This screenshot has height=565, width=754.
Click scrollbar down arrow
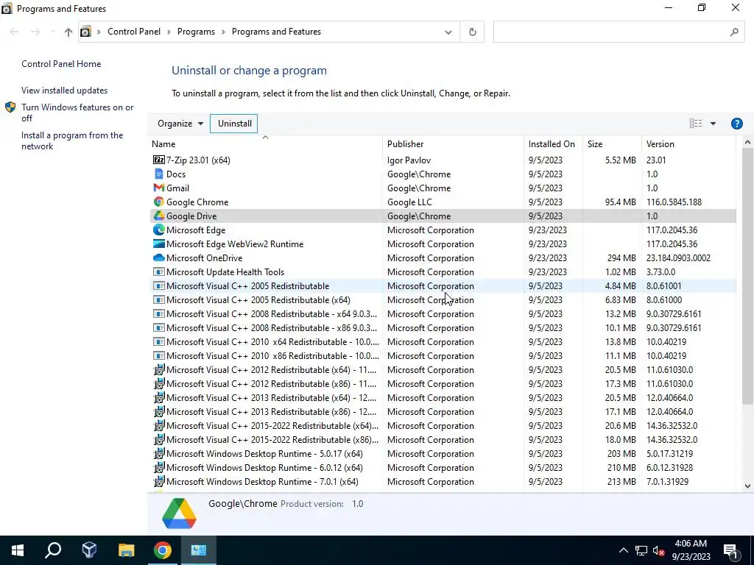747,486
